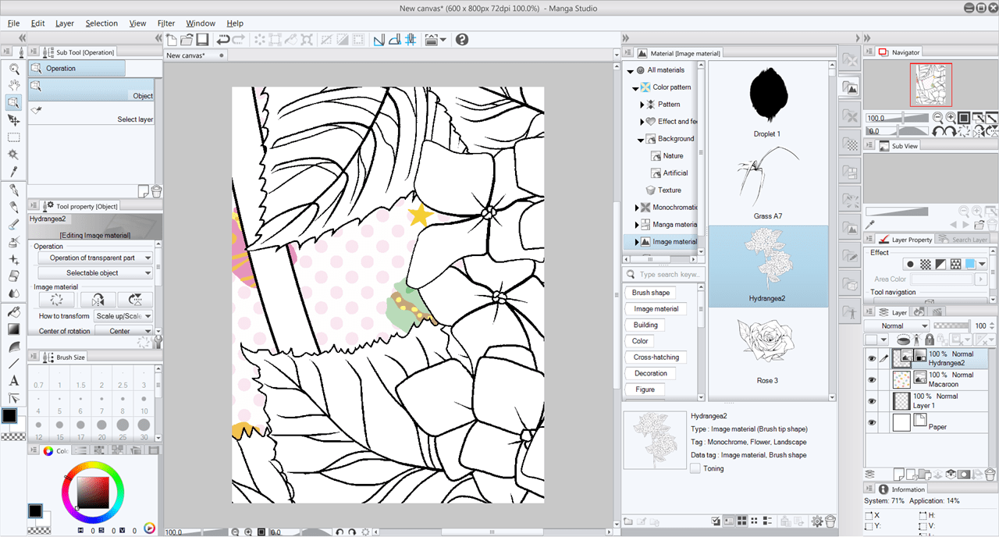Select the rectangle Selection marquee tool

click(13, 137)
